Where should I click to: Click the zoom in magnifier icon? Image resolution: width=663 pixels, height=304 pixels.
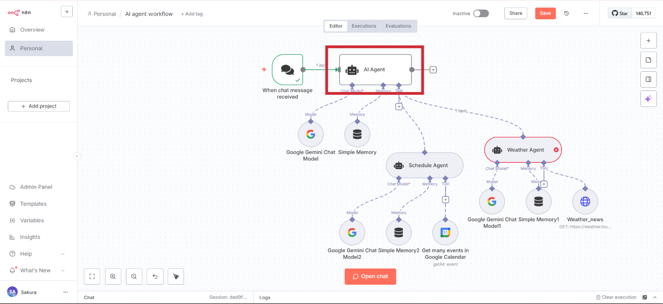click(113, 276)
